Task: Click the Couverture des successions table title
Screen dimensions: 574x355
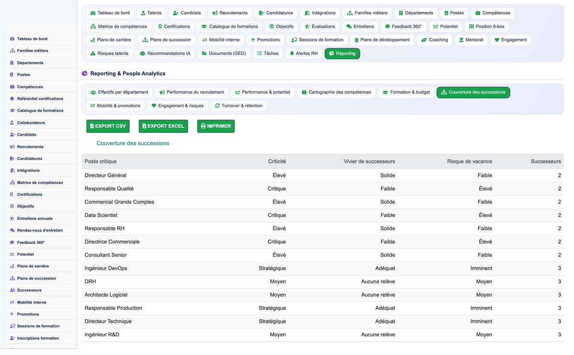Action: (133, 143)
